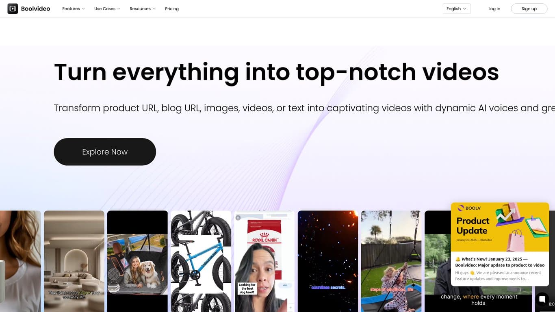The width and height of the screenshot is (555, 312).
Task: Click the Sign up button
Action: click(x=529, y=9)
